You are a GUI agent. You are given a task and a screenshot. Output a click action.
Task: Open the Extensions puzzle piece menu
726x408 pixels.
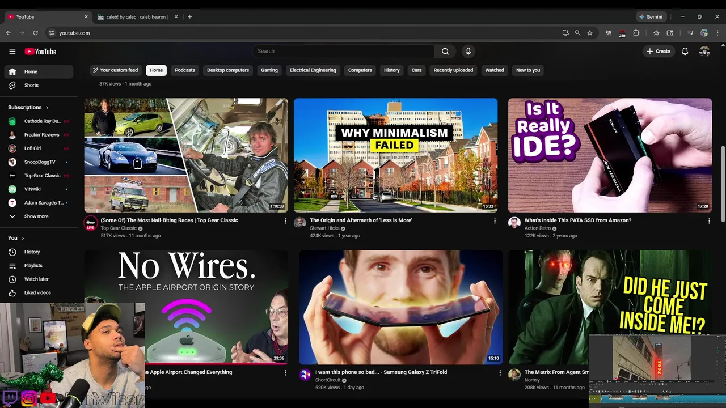pos(636,33)
